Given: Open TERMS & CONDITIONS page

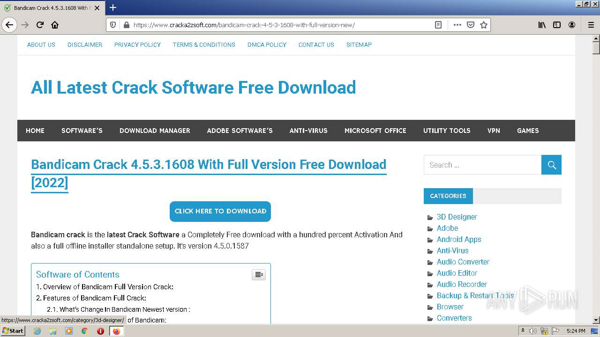Looking at the screenshot, I should pyautogui.click(x=204, y=44).
